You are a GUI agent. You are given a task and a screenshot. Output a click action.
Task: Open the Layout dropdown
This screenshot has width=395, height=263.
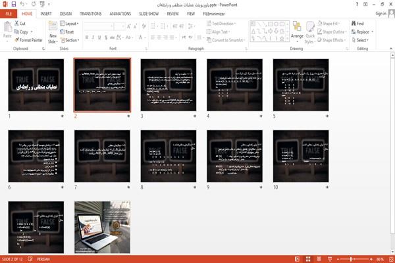pyautogui.click(x=69, y=24)
